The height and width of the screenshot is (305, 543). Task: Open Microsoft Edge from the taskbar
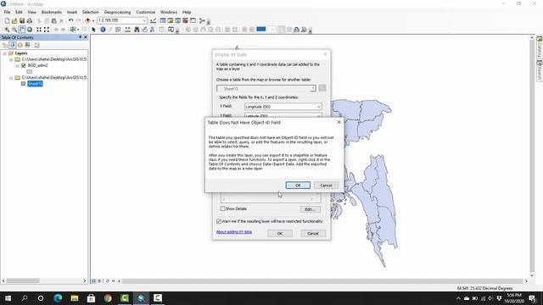point(58,298)
